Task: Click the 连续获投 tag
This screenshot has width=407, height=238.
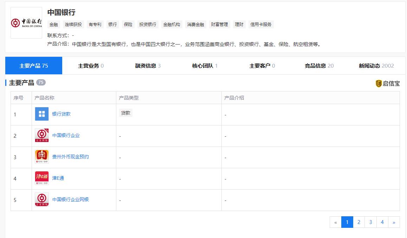Action: point(73,24)
